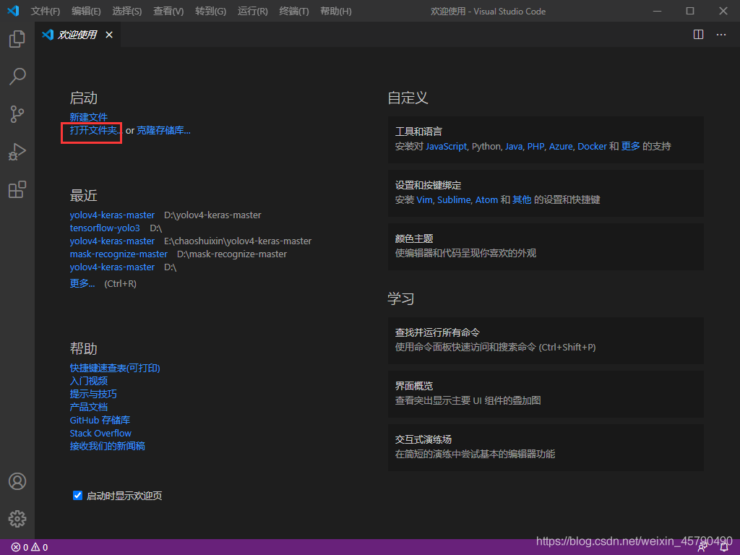Open recent tensorflow-yolo3 project

[105, 228]
